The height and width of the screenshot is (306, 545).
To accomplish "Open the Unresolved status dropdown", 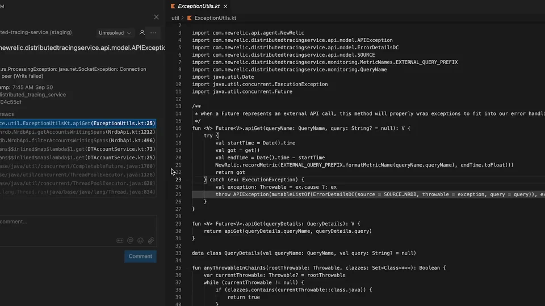I will (x=115, y=33).
